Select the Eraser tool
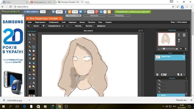 tap(30, 51)
